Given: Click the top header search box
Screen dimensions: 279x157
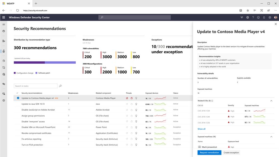Looking at the screenshot, I should (x=135, y=17).
